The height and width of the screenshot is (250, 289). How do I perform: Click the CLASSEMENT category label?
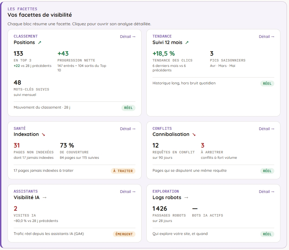pos(26,36)
